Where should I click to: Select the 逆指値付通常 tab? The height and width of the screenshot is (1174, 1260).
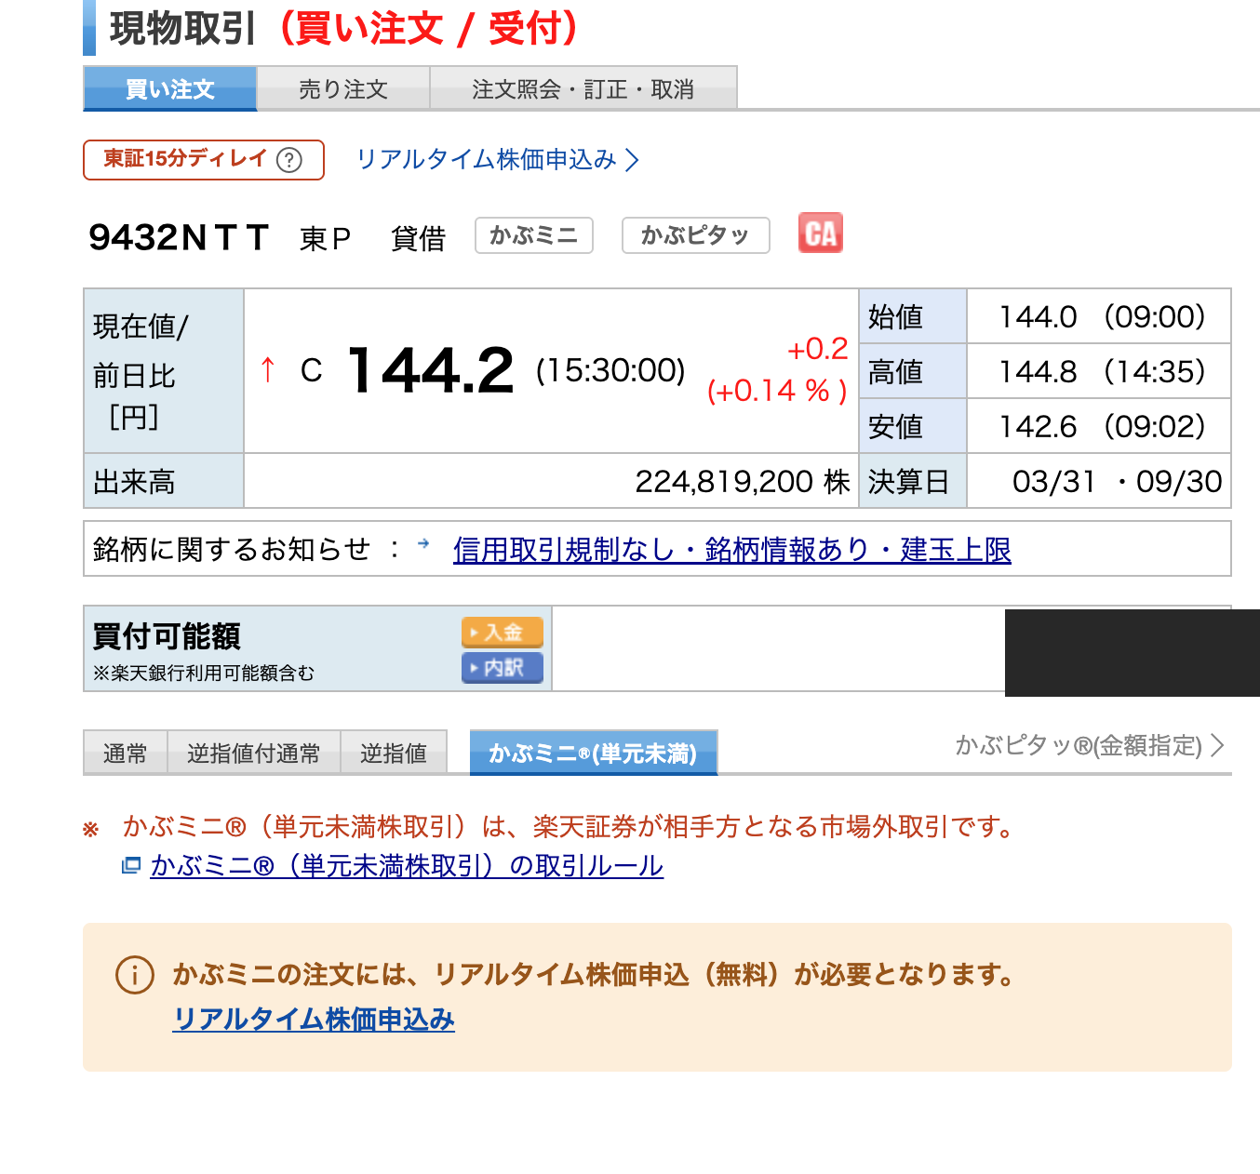(253, 753)
